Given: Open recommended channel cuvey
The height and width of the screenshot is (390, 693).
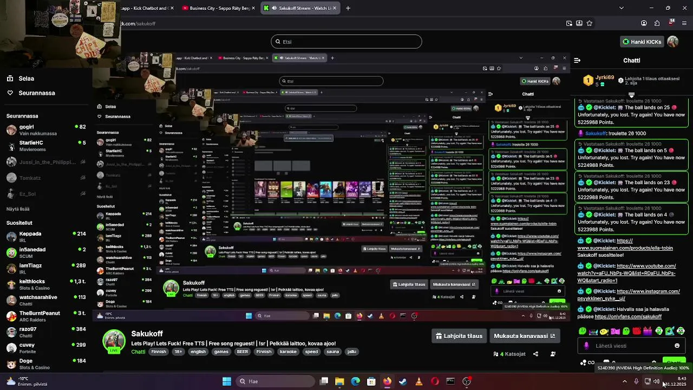Looking at the screenshot, I should 46,348.
